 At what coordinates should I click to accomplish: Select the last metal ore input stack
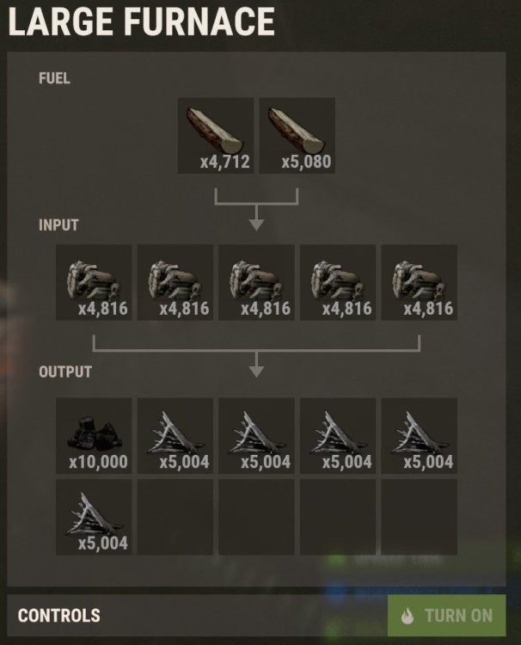419,282
